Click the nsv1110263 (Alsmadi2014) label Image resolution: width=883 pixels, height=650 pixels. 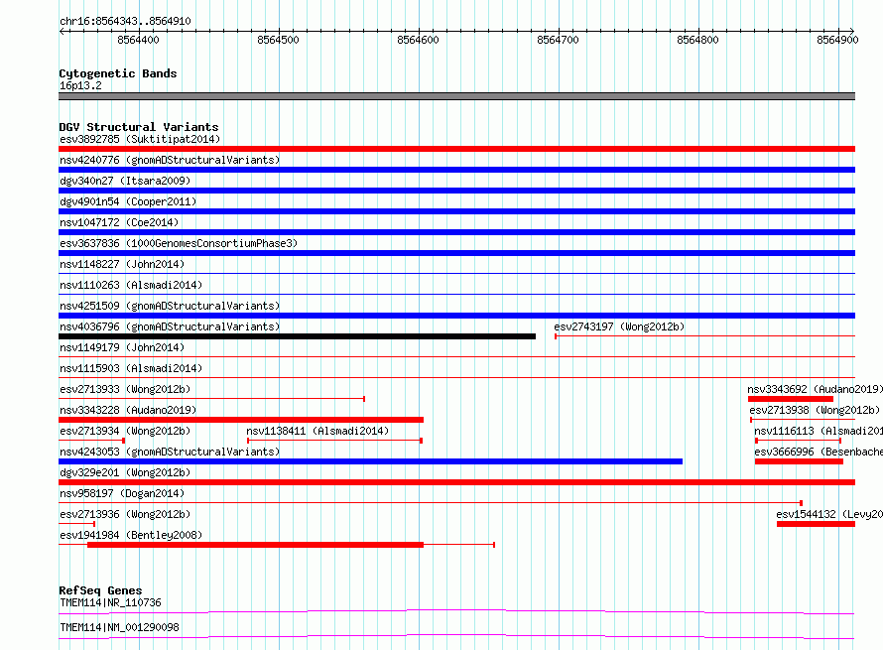coord(131,285)
